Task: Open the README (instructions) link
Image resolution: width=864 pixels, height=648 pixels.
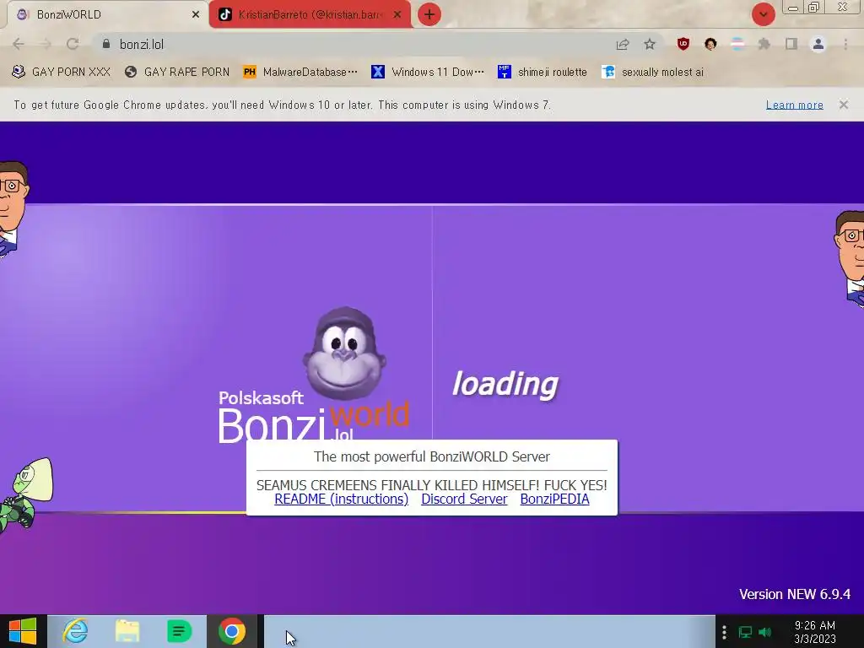Action: pyautogui.click(x=341, y=499)
